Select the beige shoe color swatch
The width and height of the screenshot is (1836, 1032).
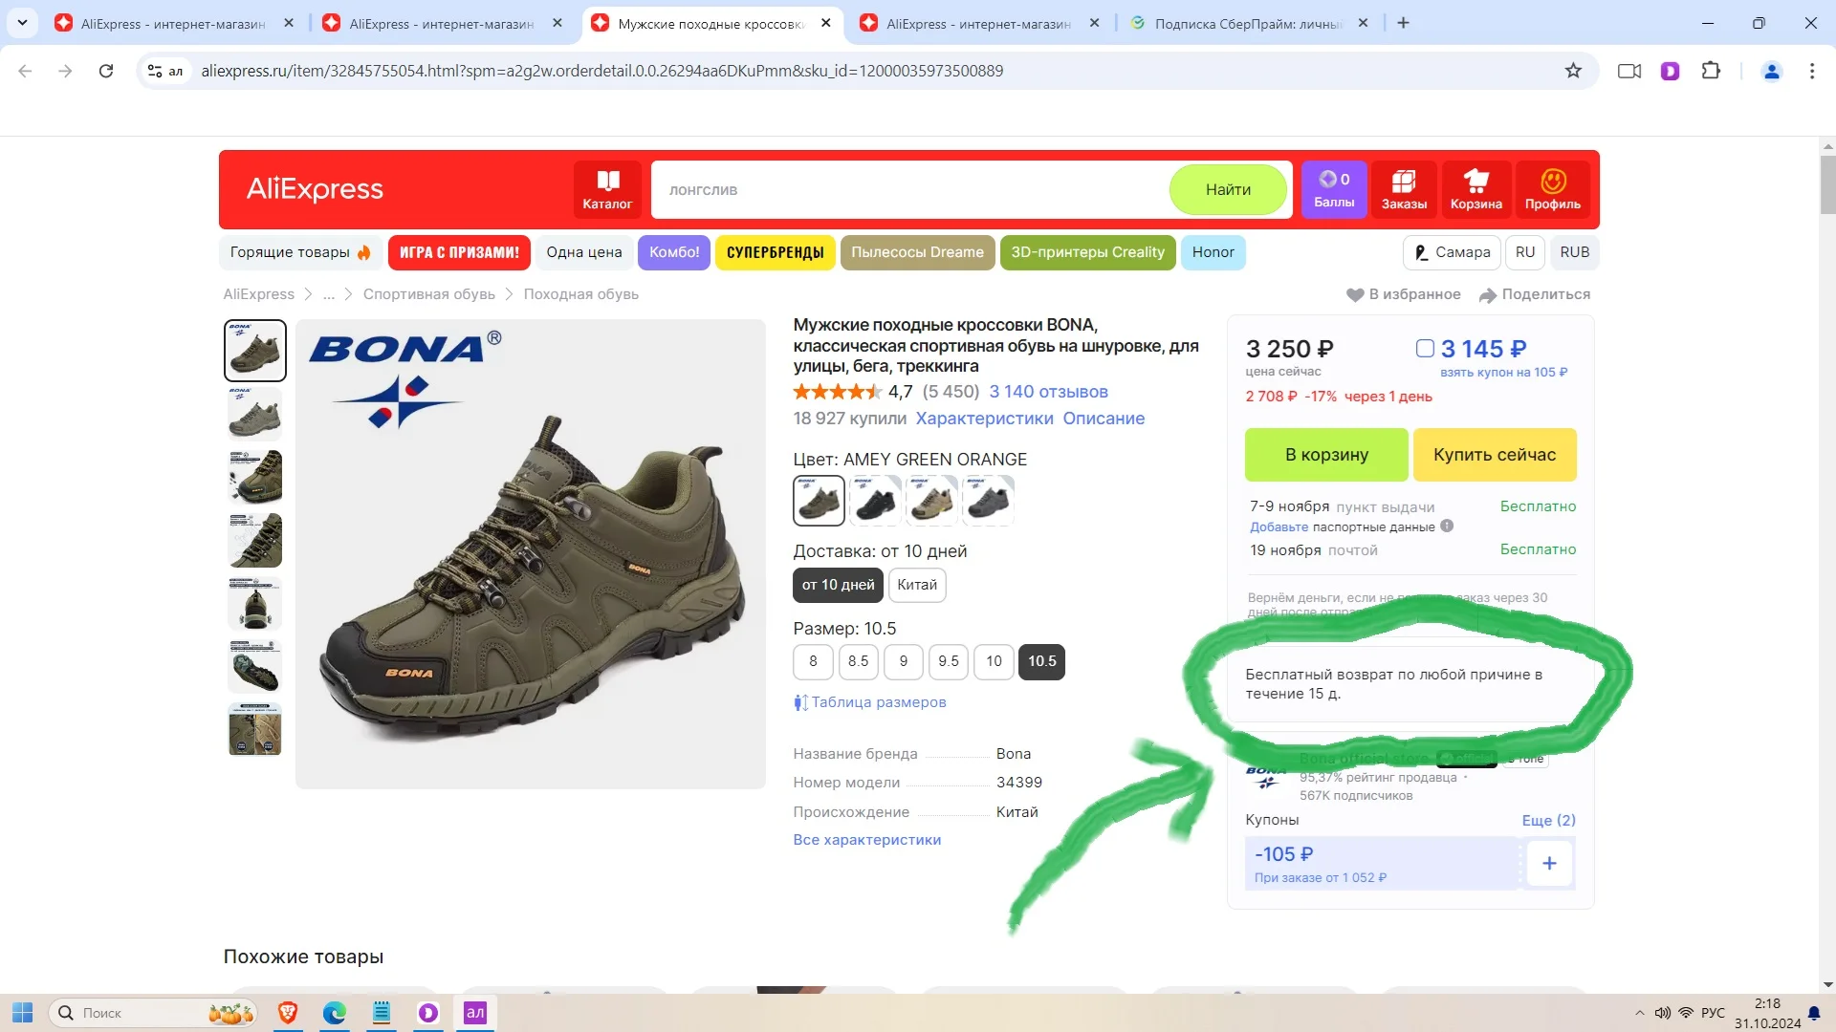coord(931,501)
